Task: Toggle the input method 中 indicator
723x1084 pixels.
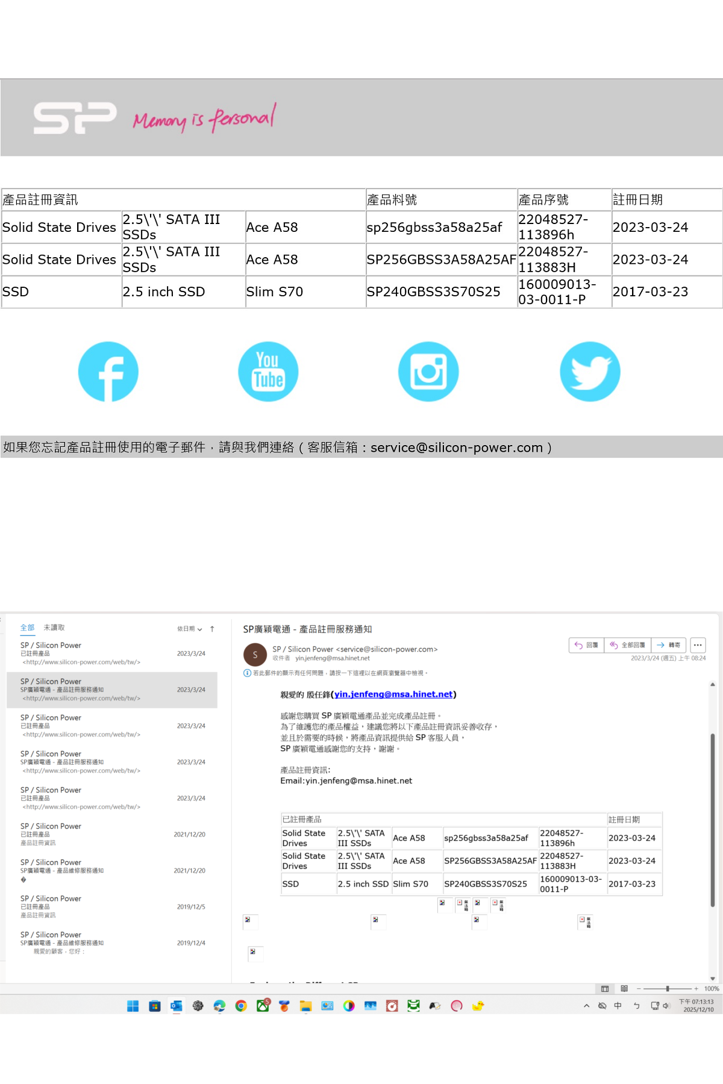Action: pos(618,1006)
